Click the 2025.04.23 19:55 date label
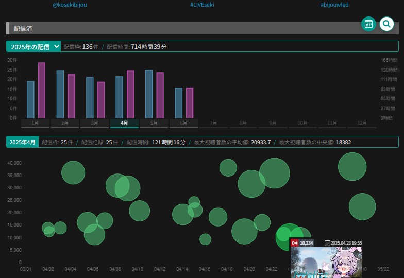This screenshot has width=404, height=278. (343, 243)
